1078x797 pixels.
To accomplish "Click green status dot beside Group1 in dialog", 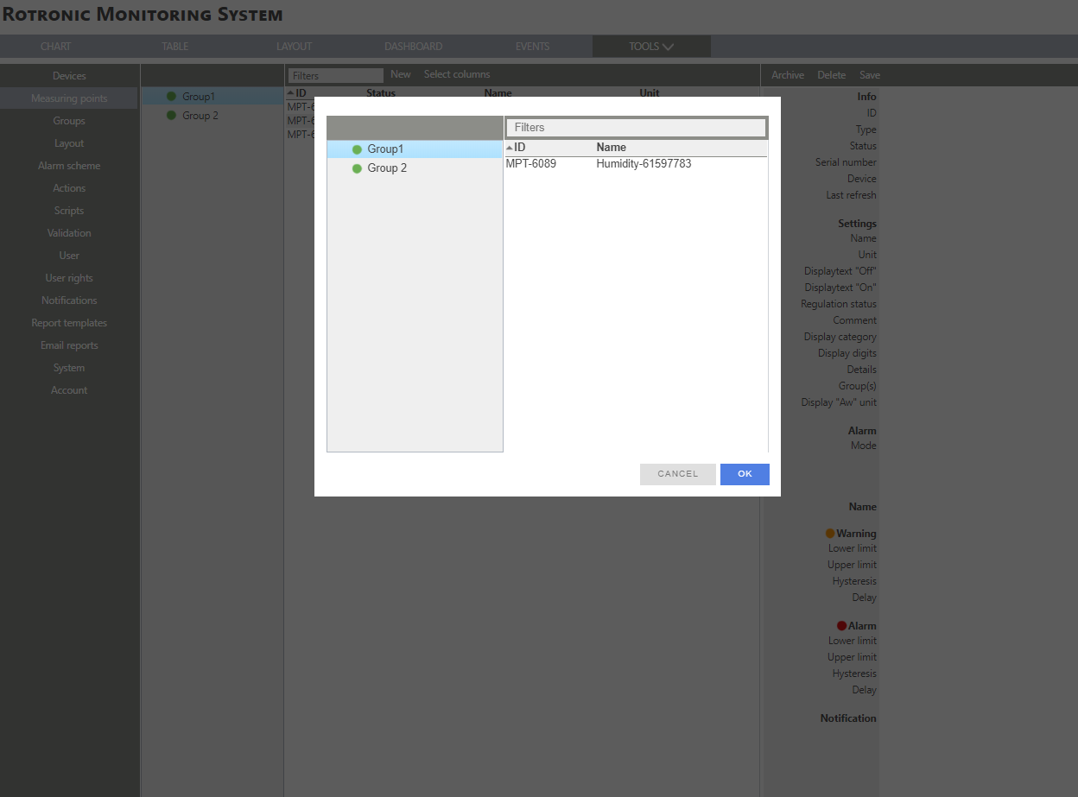I will (357, 149).
